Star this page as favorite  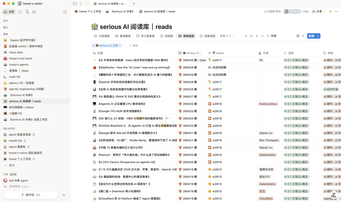(330, 11)
